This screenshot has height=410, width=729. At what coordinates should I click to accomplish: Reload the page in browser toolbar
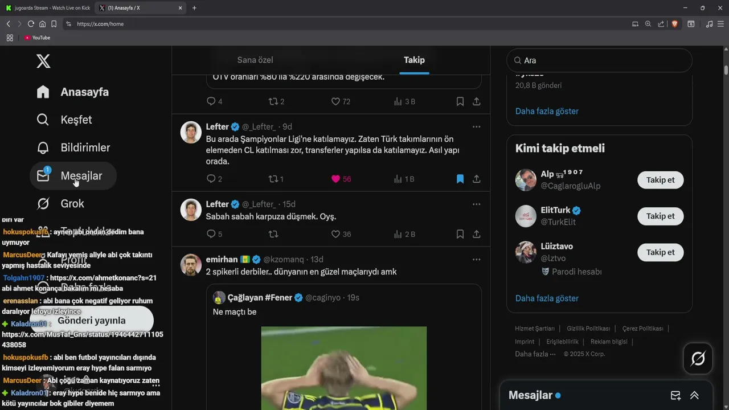pos(31,24)
